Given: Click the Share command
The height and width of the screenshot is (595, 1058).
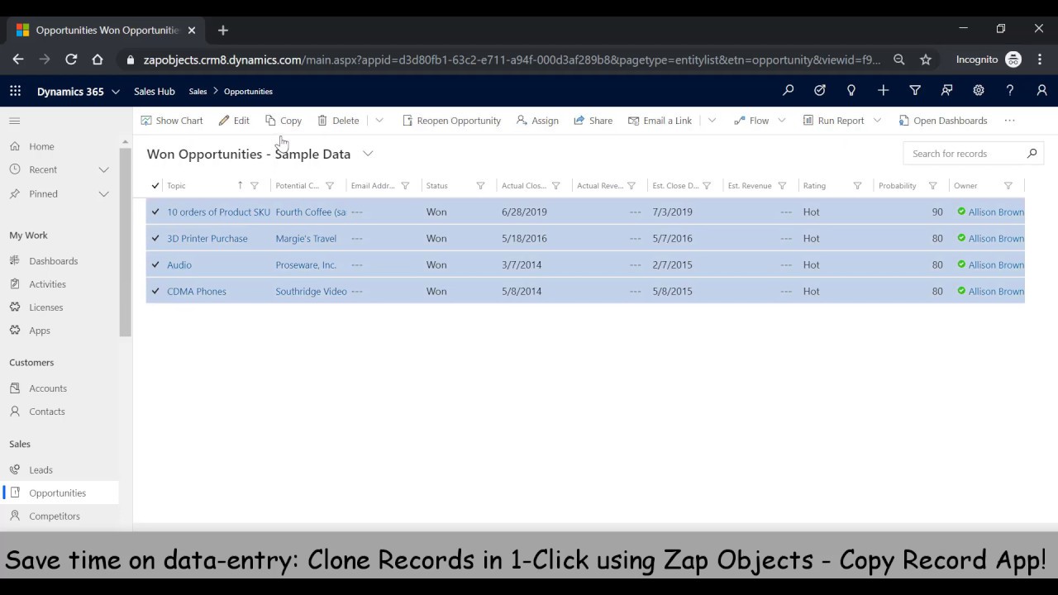Looking at the screenshot, I should click(593, 121).
